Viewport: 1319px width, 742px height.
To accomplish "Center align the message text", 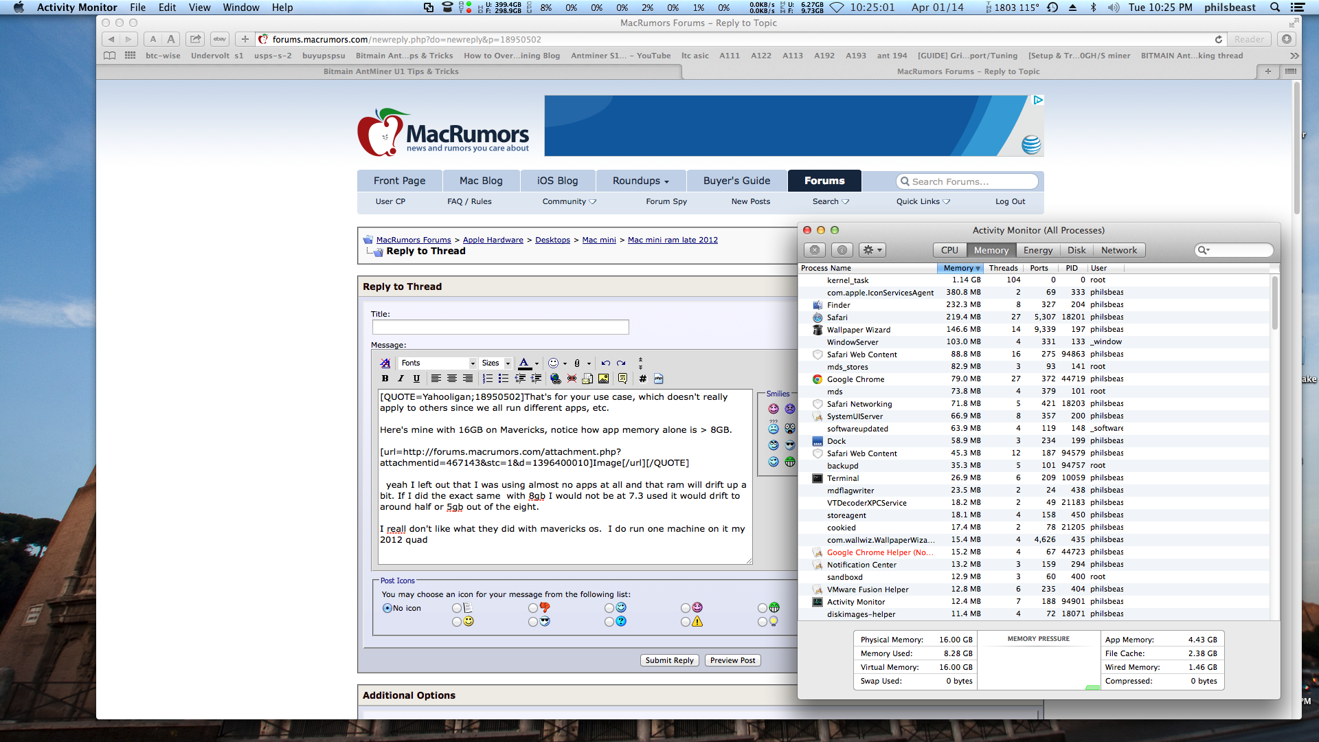I will [x=452, y=379].
